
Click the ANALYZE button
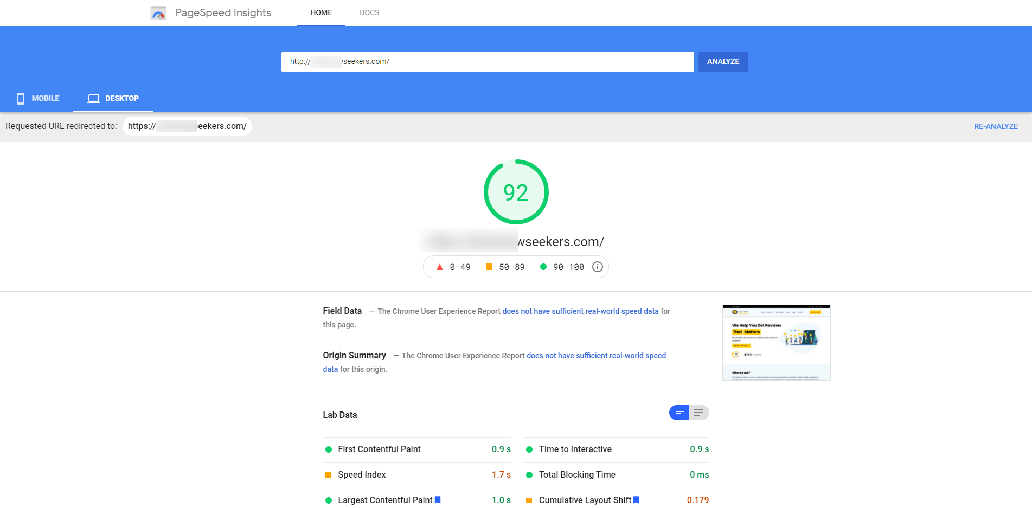click(x=723, y=62)
